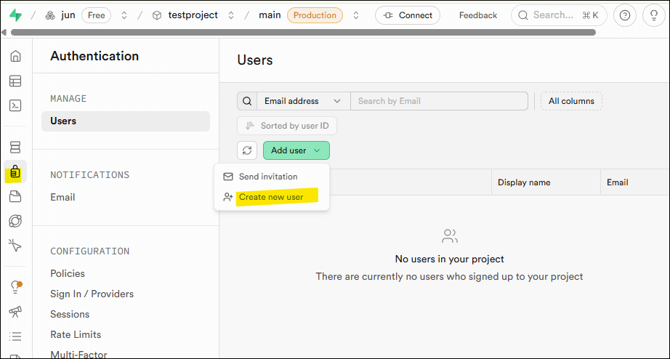Choose Send invitation from the menu
This screenshot has height=359, width=670.
point(267,177)
